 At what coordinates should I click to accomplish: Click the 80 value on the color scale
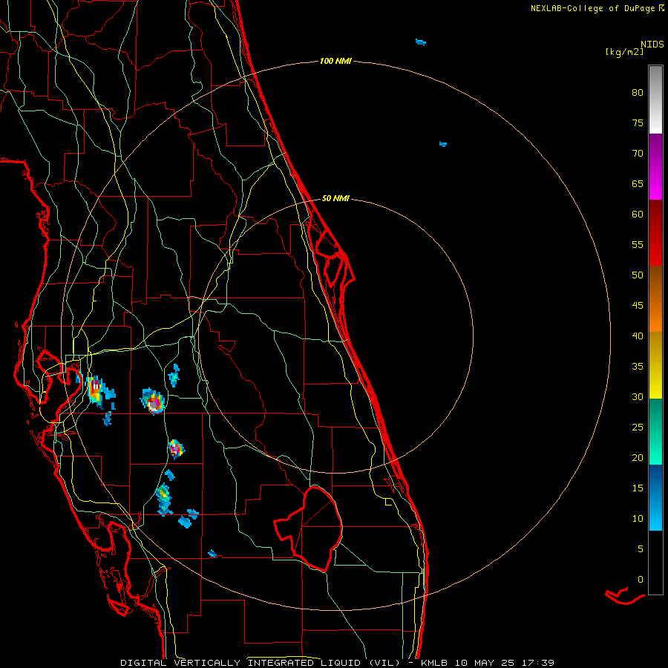pyautogui.click(x=638, y=93)
